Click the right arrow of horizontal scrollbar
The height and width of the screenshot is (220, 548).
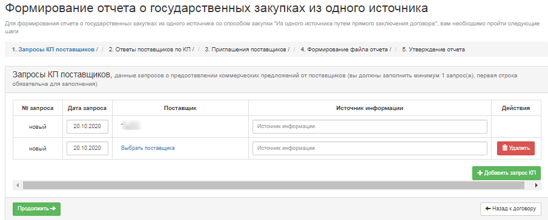[x=536, y=185]
